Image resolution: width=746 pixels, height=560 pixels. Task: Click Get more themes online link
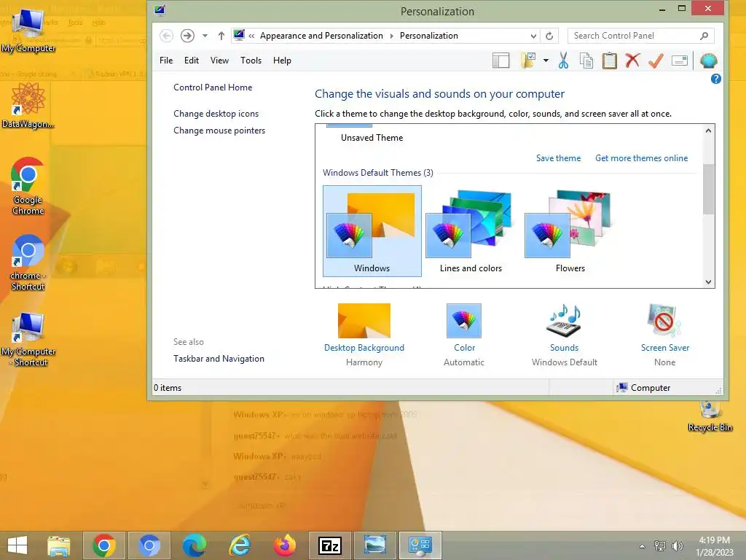click(x=641, y=158)
